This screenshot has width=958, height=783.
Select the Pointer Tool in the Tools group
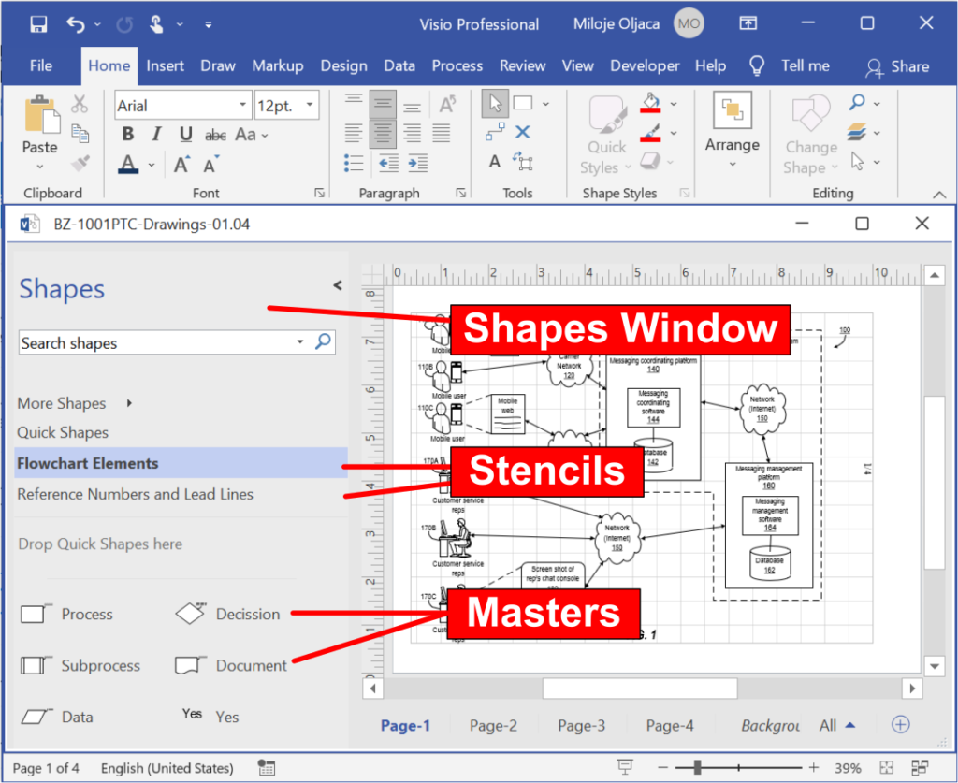[x=495, y=103]
